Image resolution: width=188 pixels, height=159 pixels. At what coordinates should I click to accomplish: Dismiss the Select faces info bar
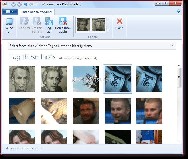click(x=172, y=46)
